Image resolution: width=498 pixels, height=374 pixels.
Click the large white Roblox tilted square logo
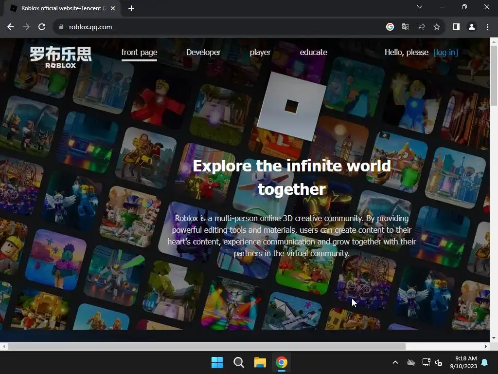click(x=292, y=106)
